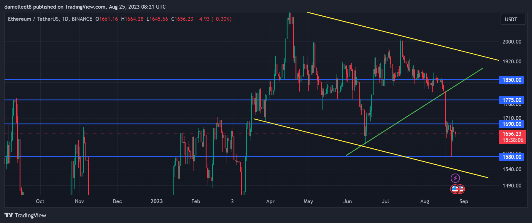Click the high value H1664.28
The height and width of the screenshot is (223, 532).
tap(132, 19)
